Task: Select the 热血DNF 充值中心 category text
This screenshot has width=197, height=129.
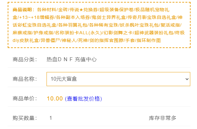Action: click(x=72, y=59)
